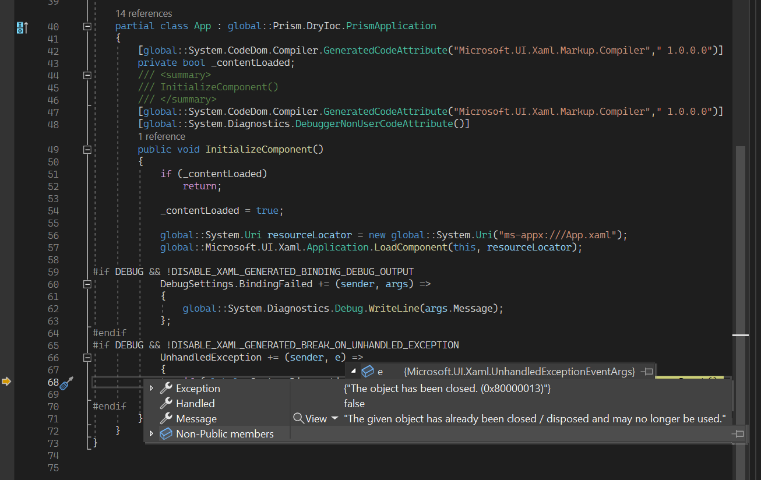Click the white caret marker in the scrollbar
The height and width of the screenshot is (480, 761).
pos(740,335)
